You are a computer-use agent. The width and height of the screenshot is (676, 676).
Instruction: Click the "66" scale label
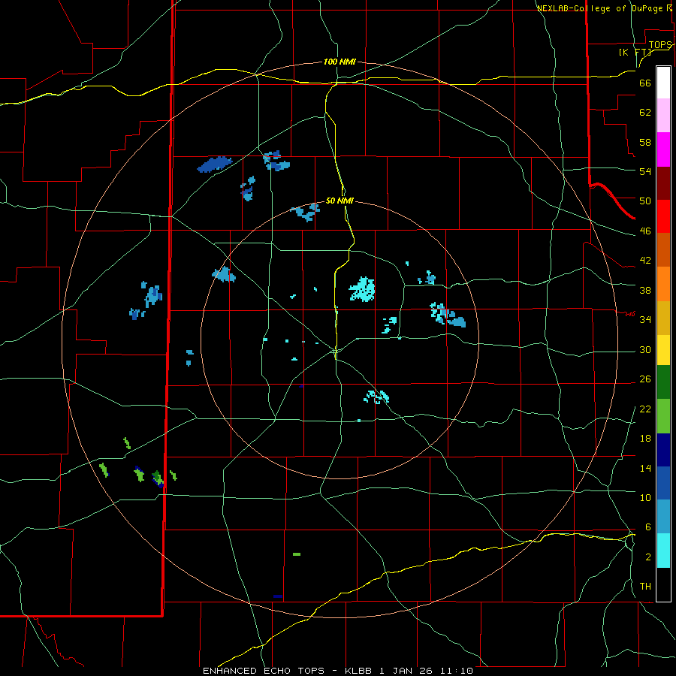(x=645, y=83)
